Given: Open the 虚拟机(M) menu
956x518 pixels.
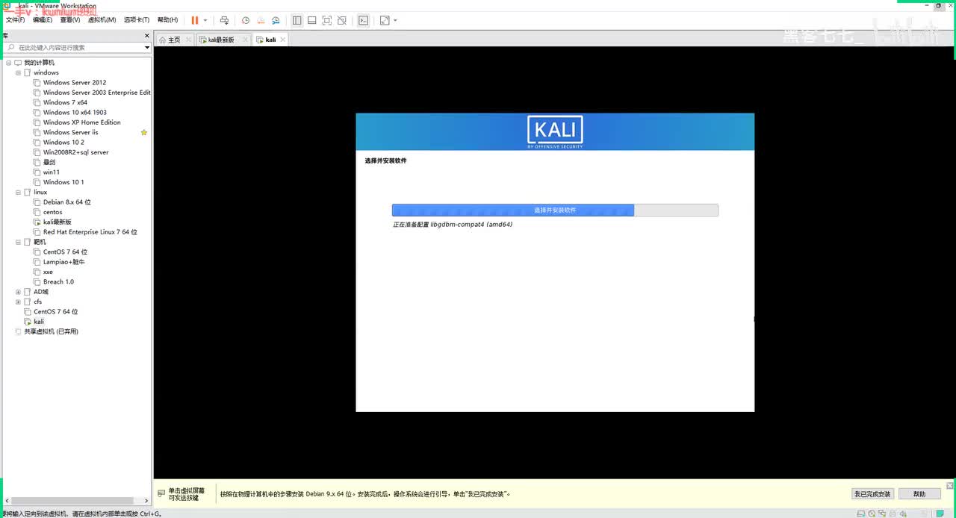Looking at the screenshot, I should tap(102, 20).
